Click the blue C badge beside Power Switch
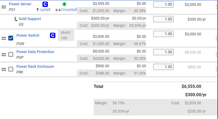This screenshot has width=218, height=119. [53, 35]
